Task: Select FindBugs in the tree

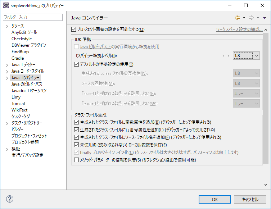Action: point(20,52)
